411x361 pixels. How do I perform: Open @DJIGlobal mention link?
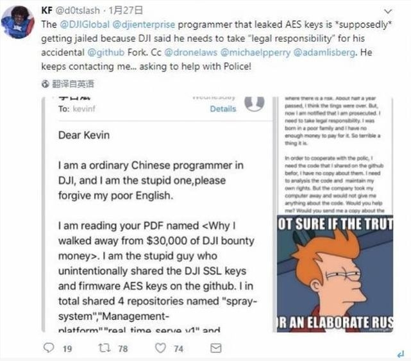(85, 24)
